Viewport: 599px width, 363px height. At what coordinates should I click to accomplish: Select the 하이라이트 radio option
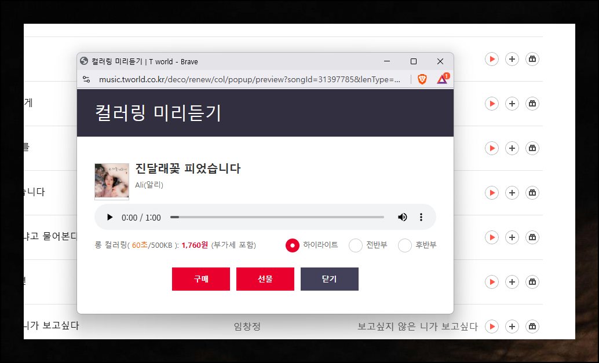click(x=292, y=245)
